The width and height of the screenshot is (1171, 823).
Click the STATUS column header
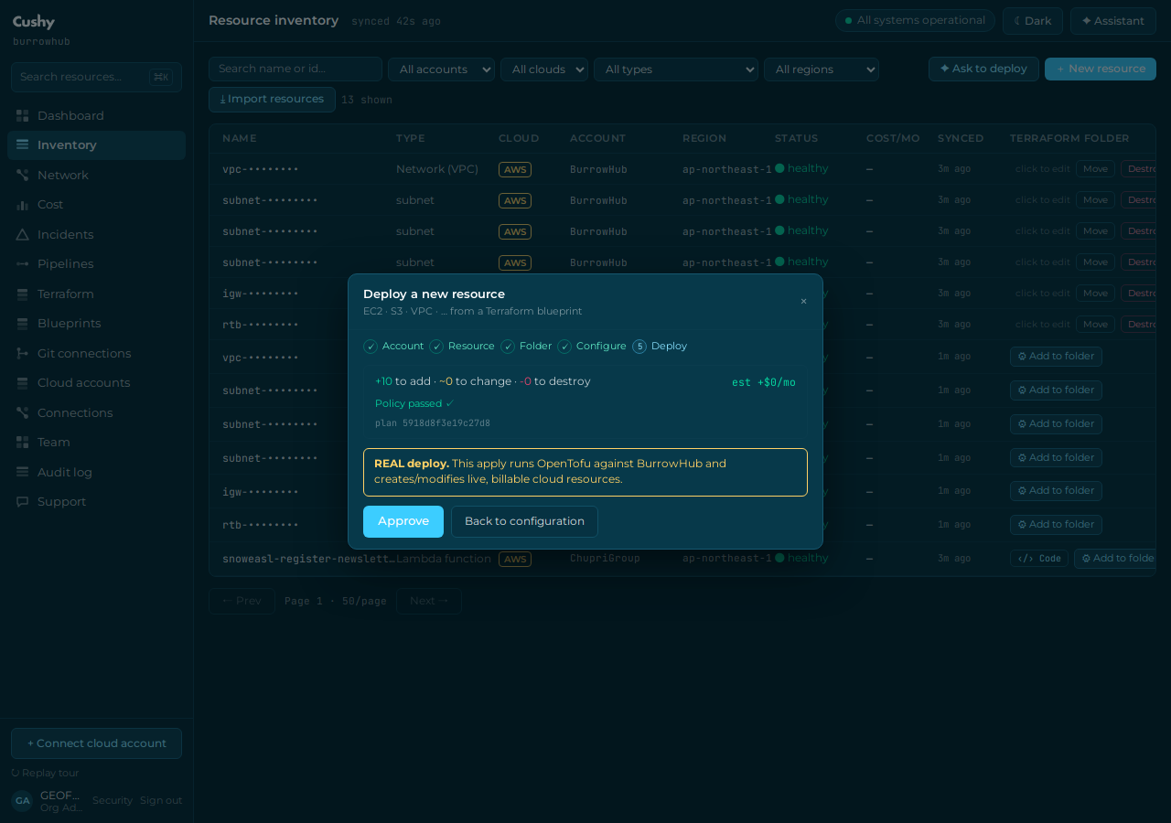pos(797,138)
